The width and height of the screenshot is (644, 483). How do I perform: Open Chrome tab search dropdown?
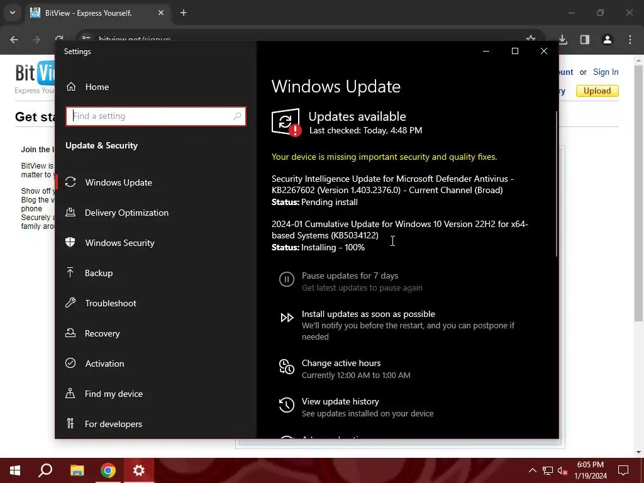point(13,13)
